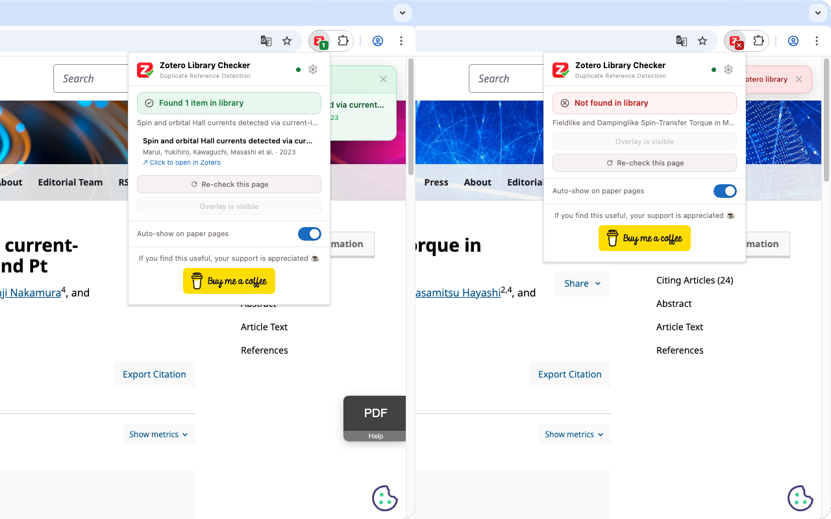Click cookie preferences icon in left window
The image size is (831, 519).
click(384, 498)
